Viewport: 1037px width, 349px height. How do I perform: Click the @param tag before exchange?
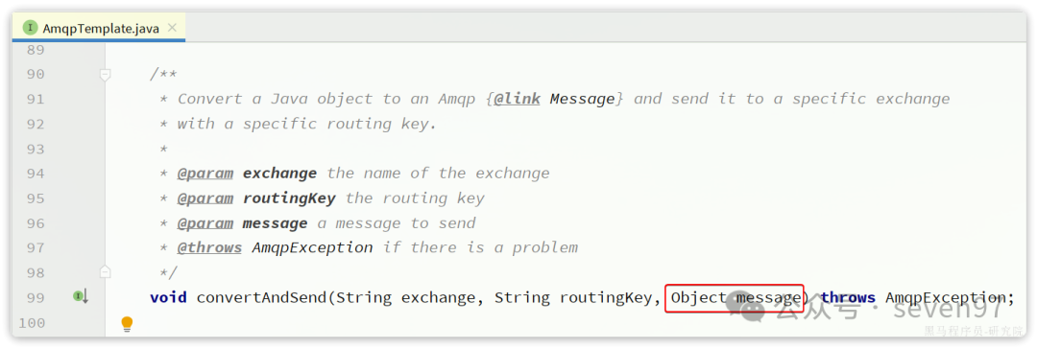point(205,174)
